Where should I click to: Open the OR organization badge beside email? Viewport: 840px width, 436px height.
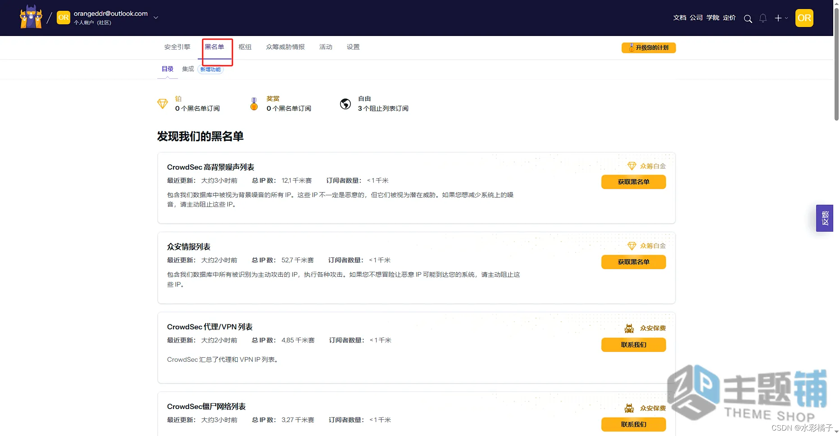tap(64, 18)
